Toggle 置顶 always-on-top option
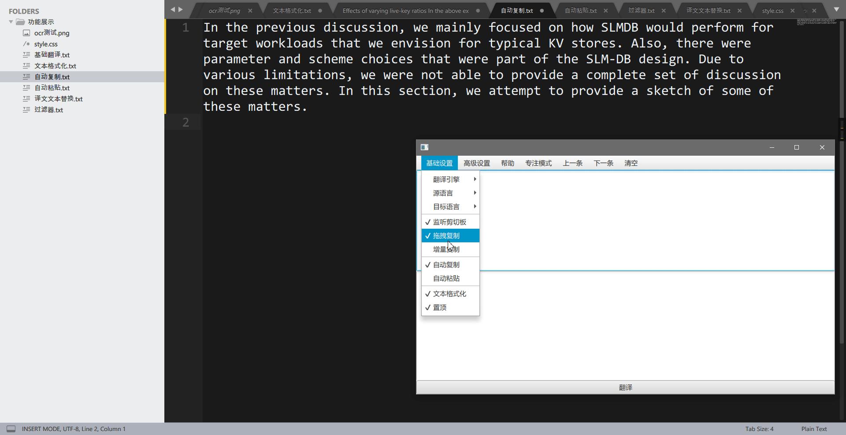This screenshot has height=435, width=846. tap(450, 307)
